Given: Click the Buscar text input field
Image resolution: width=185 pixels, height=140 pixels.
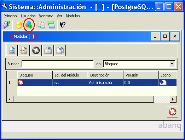Looking at the screenshot, I should pyautogui.click(x=58, y=64).
